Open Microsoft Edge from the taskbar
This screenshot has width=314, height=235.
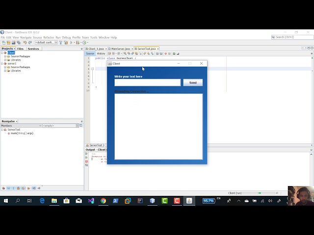[x=42, y=201]
